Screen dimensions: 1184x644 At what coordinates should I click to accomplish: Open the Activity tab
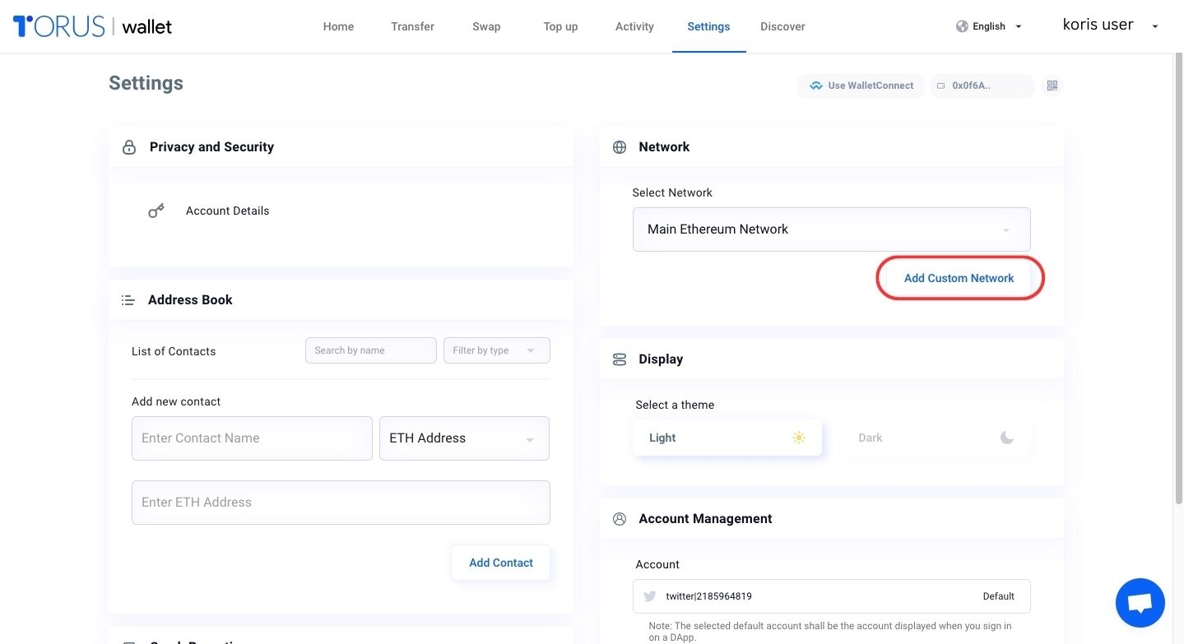(634, 26)
